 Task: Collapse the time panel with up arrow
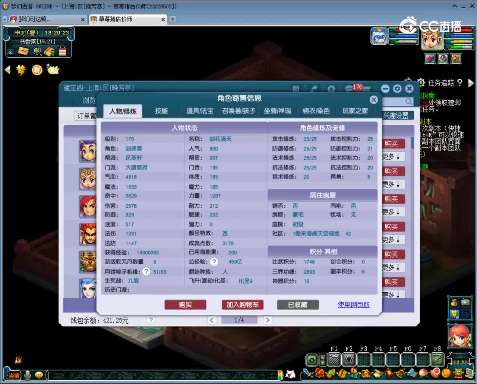click(10, 52)
